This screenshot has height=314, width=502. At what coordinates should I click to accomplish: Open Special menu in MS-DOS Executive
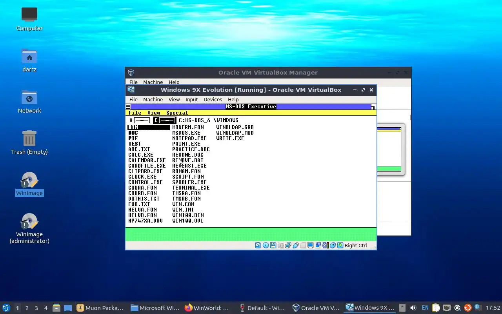(177, 113)
